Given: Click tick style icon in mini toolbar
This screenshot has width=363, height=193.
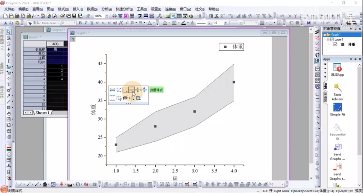Looking at the screenshot, I should click(131, 90).
